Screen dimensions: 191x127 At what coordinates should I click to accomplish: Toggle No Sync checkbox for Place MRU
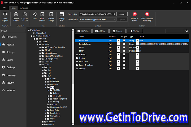coord(124,61)
